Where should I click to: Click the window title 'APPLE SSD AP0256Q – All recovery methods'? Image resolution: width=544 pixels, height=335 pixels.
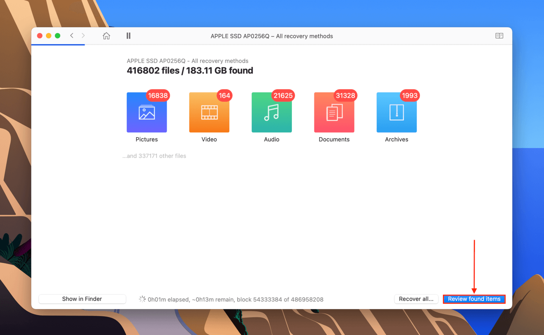(x=272, y=36)
